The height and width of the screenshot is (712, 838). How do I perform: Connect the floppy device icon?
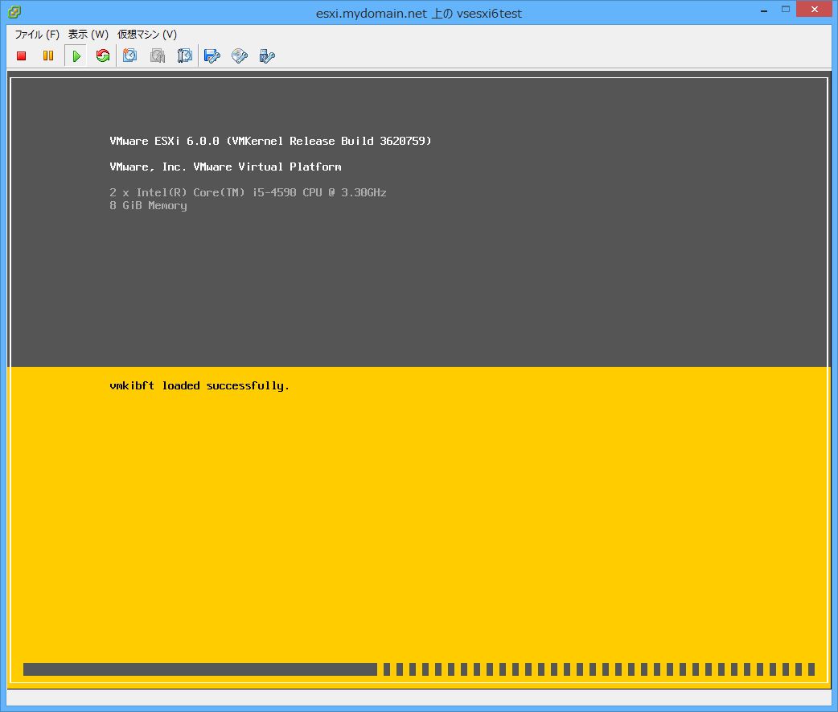(212, 56)
